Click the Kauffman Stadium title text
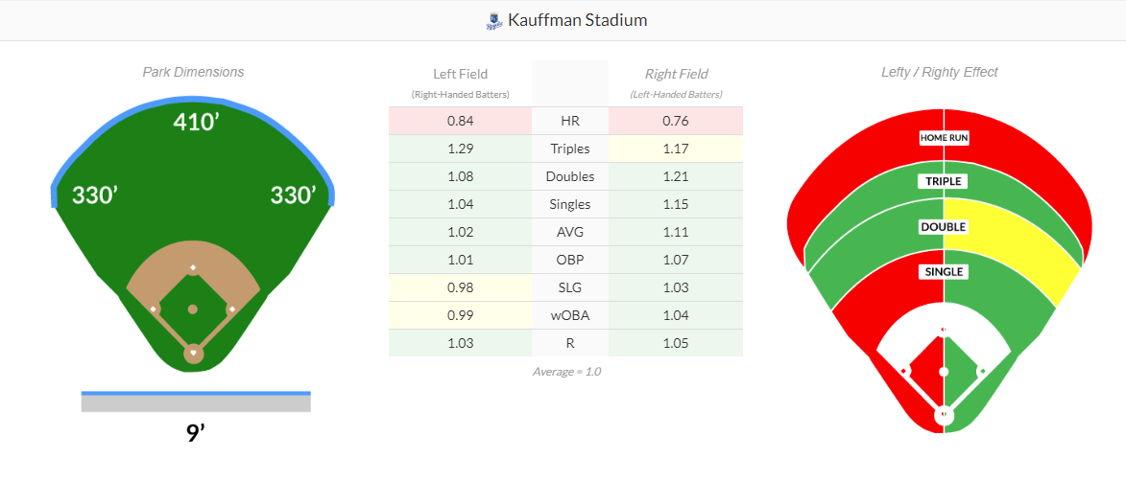The image size is (1126, 481). (577, 20)
